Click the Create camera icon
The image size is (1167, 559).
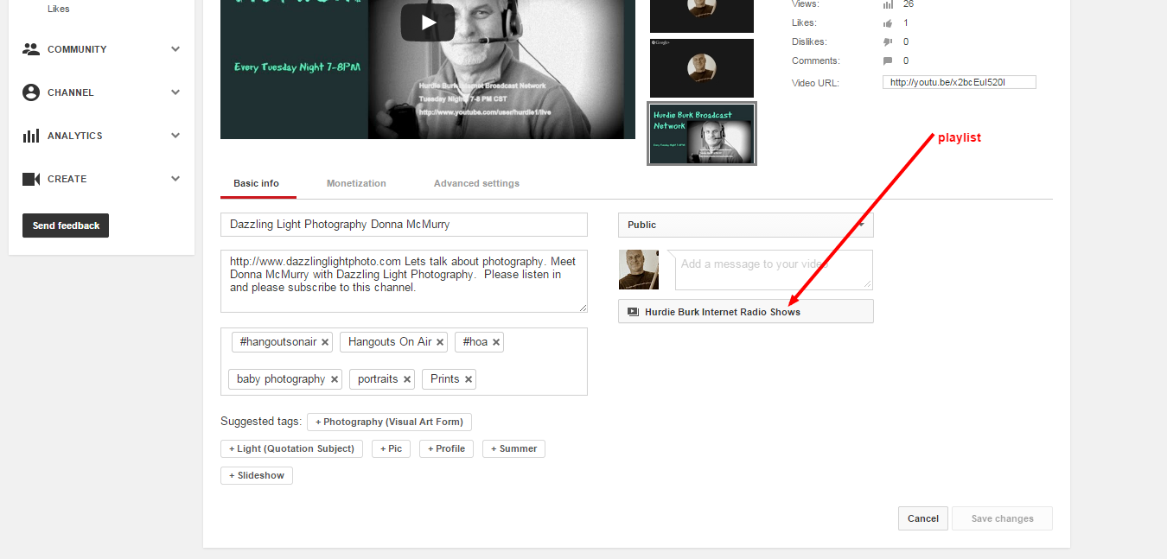[31, 179]
